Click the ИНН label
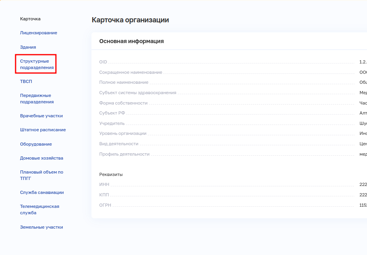 pos(104,185)
